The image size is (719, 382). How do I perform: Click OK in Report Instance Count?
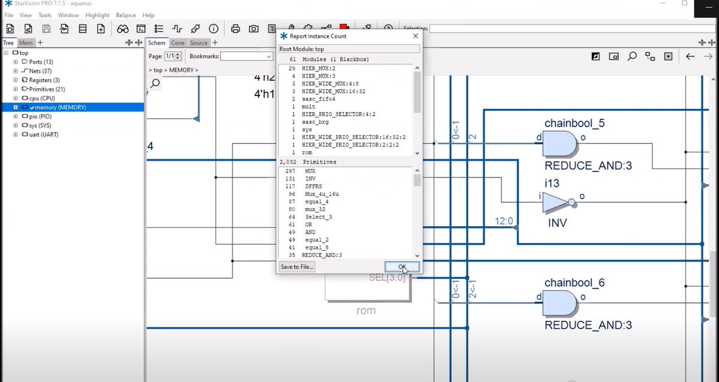tap(402, 267)
